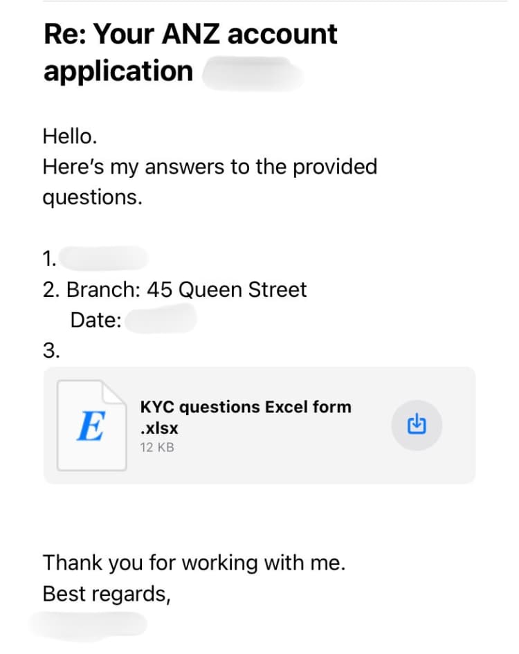Click 'Thank you for working with me.'

click(x=194, y=563)
